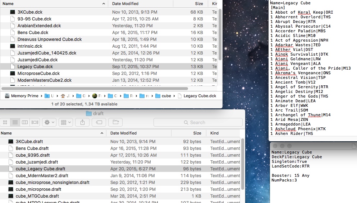The height and width of the screenshot is (203, 357).
Task: Open the Action gear dropdown menu
Action: tap(49, 122)
